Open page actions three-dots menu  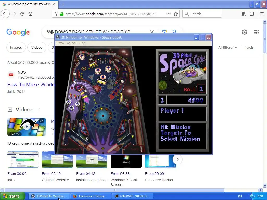pos(168,14)
